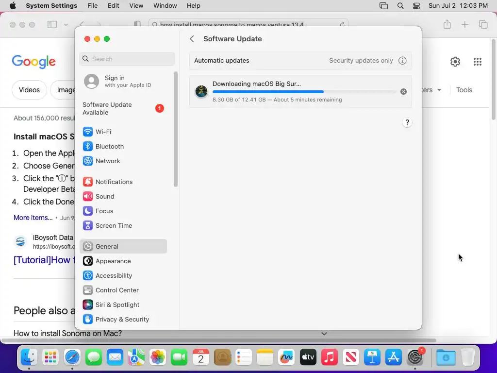Viewport: 497px width, 373px height.
Task: Open App Store from the Dock
Action: pyautogui.click(x=393, y=357)
